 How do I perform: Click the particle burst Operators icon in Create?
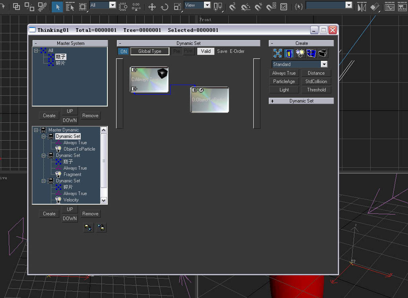(300, 53)
